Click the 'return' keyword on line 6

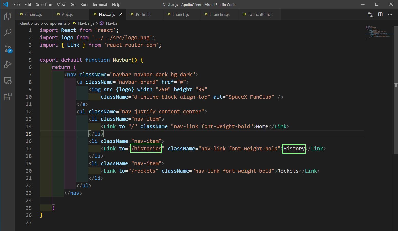[61, 67]
